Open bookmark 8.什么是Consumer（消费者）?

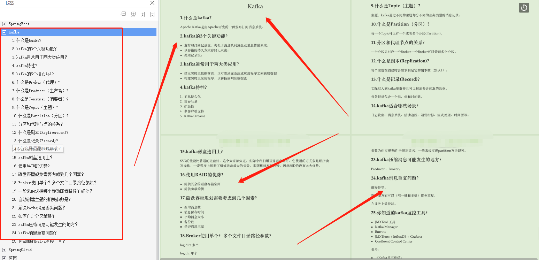[x=40, y=99]
